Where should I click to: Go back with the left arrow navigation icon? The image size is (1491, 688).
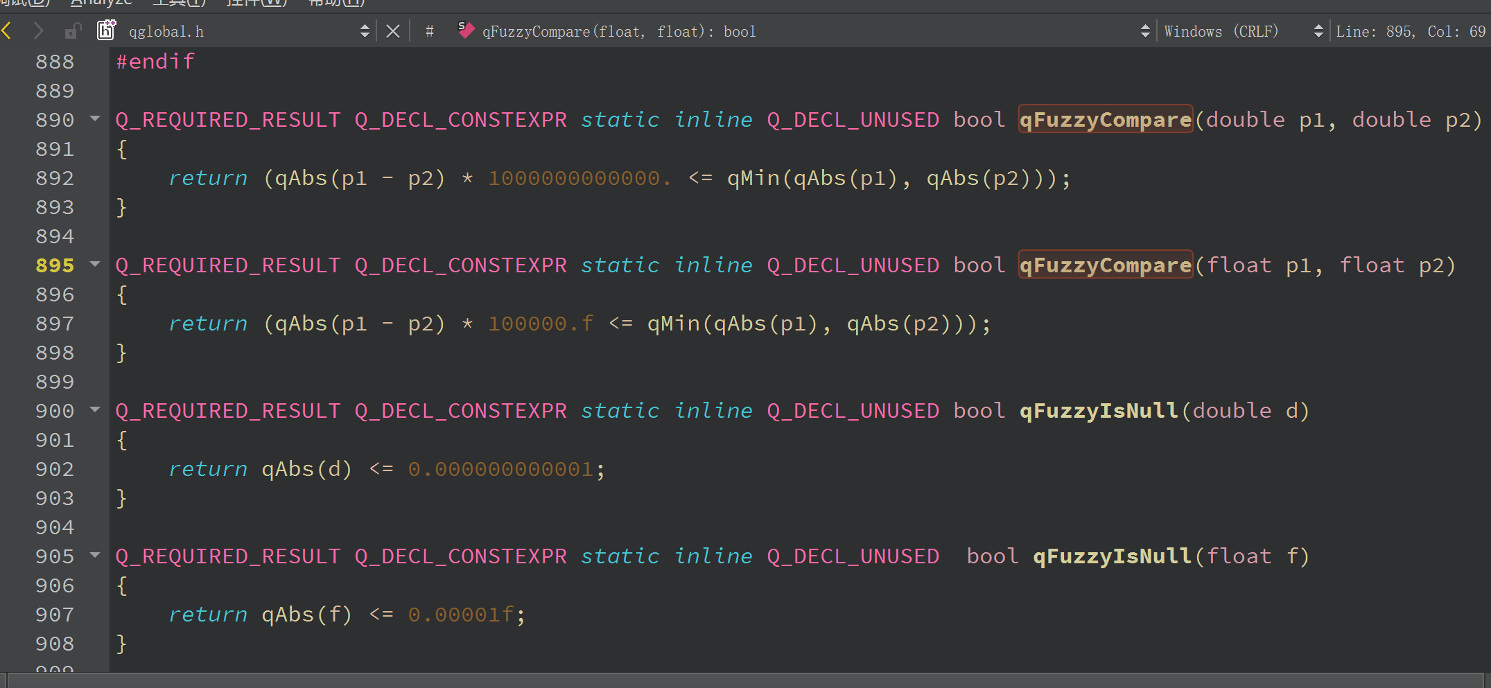[x=7, y=31]
